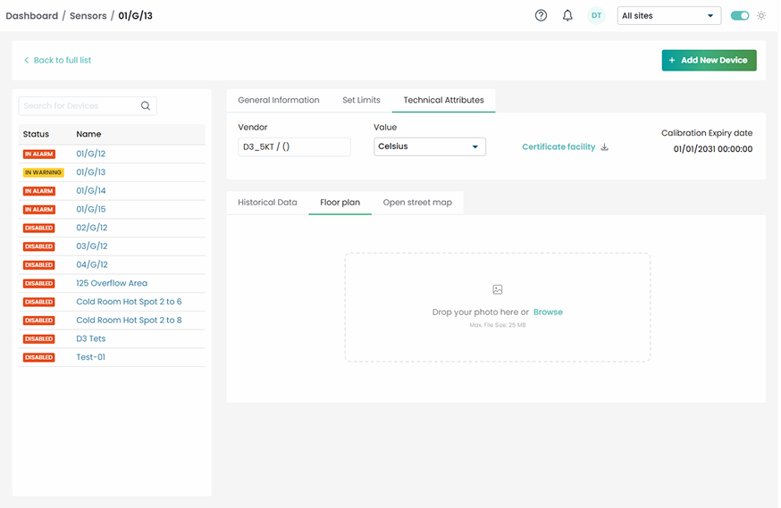Toggle the theme switch in header
This screenshot has height=508, width=781.
pyautogui.click(x=740, y=15)
